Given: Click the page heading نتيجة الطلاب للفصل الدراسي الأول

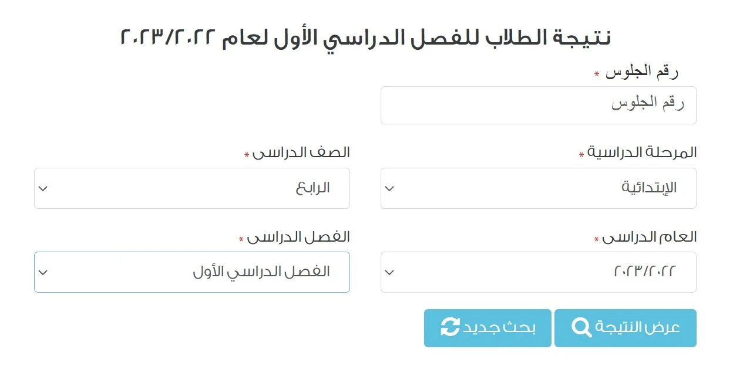Looking at the screenshot, I should (365, 38).
